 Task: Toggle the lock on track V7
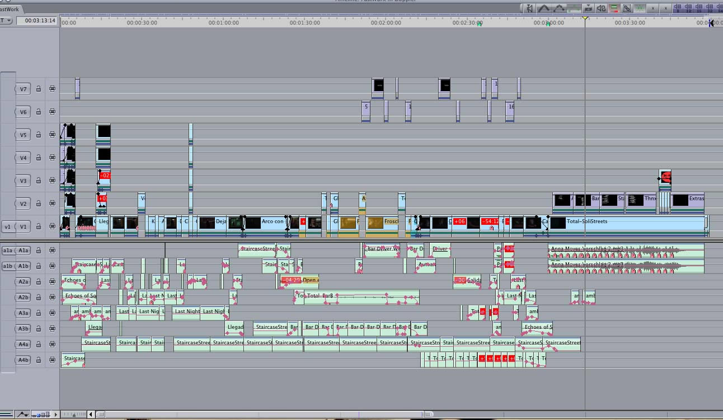click(39, 88)
